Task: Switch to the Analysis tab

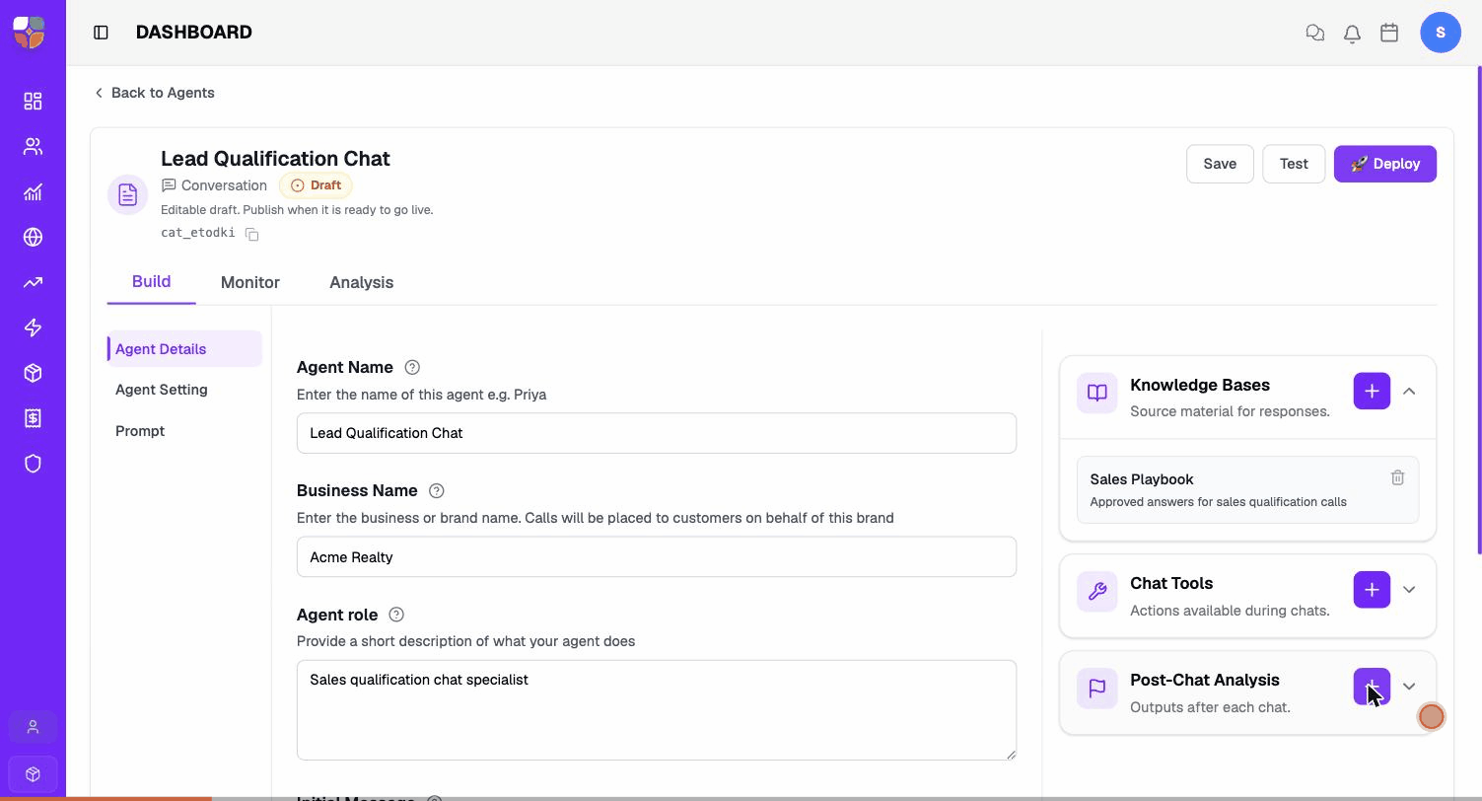Action: [x=362, y=282]
